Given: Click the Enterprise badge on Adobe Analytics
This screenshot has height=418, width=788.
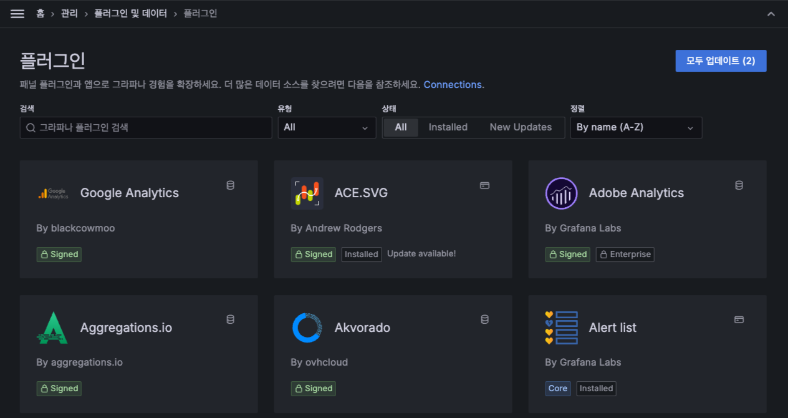Looking at the screenshot, I should click(625, 255).
